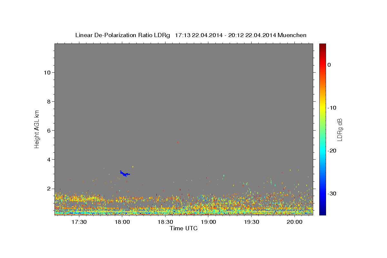The width and height of the screenshot is (387, 258).
Task: Click the height label 10
Action: point(47,73)
